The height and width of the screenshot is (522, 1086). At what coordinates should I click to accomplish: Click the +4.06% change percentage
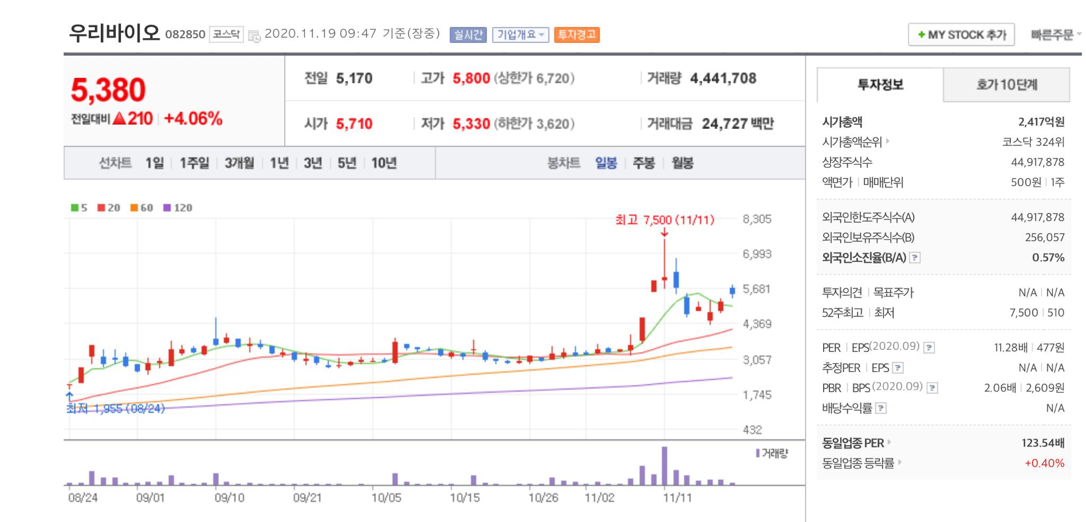[193, 118]
